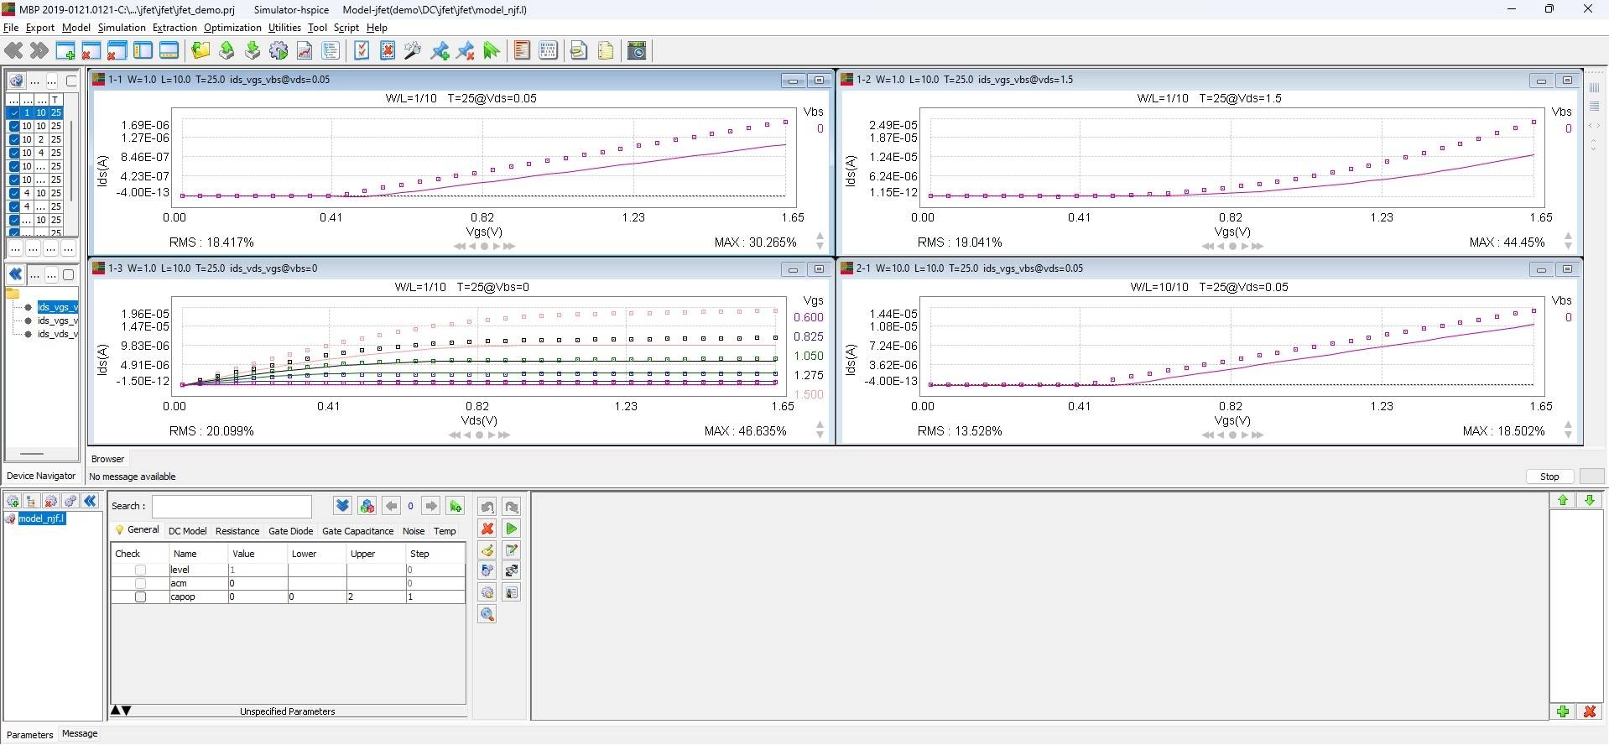This screenshot has width=1609, height=745.
Task: Open the Optimization menu
Action: [232, 28]
